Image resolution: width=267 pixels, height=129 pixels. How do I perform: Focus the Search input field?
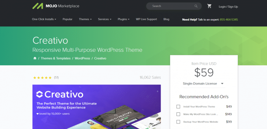[x=172, y=6]
